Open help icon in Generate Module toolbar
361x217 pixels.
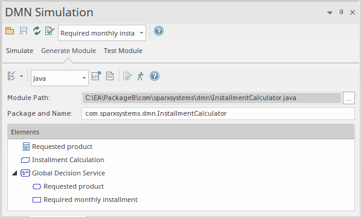155,76
